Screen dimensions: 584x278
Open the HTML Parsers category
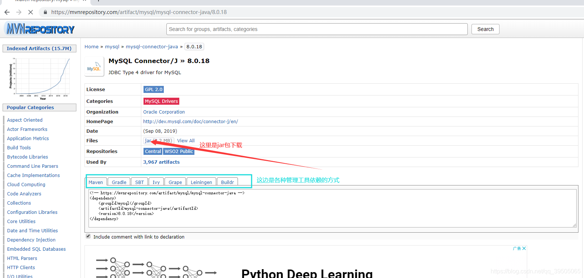22,258
